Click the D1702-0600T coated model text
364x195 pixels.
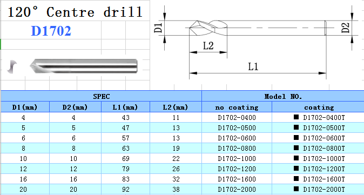pos(324,138)
